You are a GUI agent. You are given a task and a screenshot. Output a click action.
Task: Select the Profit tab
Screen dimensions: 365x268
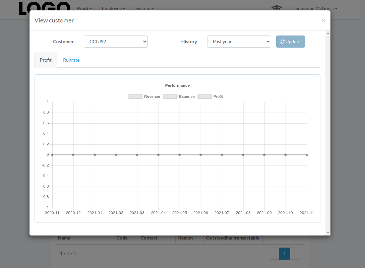(46, 60)
